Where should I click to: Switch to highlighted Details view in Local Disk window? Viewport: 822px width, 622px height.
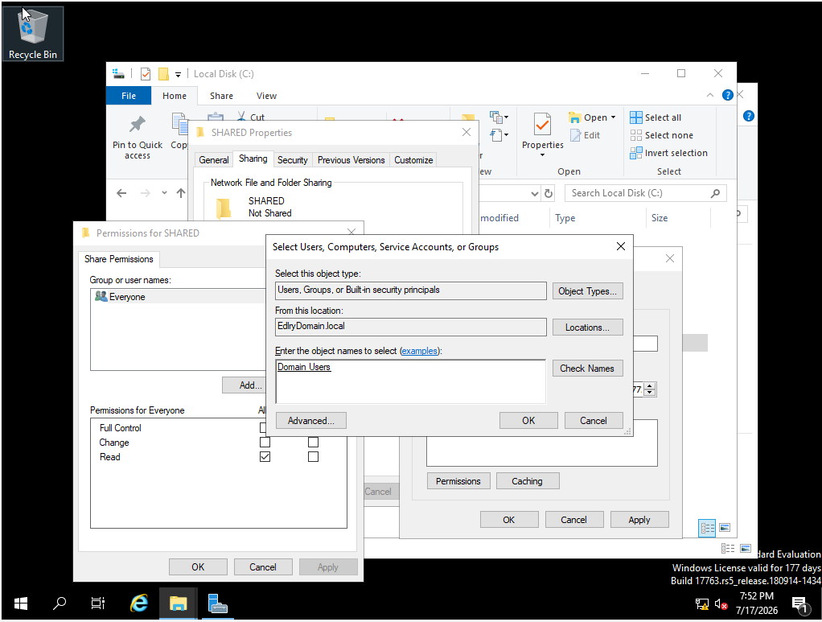tap(707, 528)
